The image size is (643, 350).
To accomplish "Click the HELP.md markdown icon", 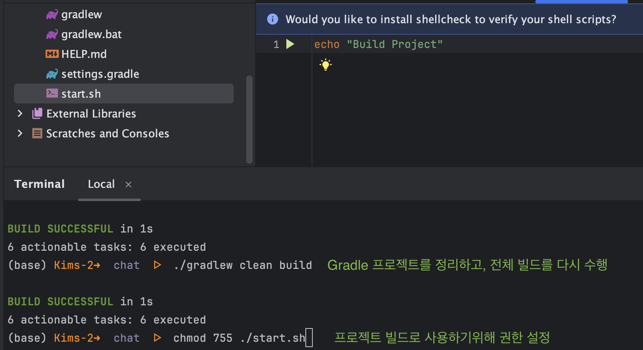I will 52,54.
